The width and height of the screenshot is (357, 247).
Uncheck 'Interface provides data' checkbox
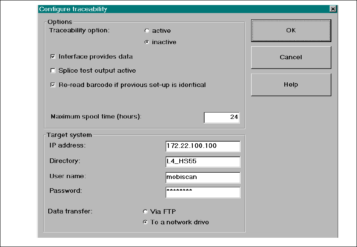pos(53,56)
